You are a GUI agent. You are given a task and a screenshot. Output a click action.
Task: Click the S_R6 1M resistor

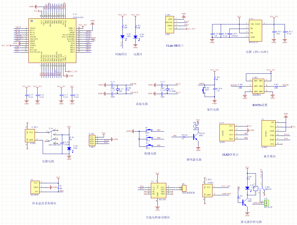pos(126,89)
